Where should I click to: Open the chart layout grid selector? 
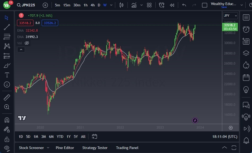point(149,5)
